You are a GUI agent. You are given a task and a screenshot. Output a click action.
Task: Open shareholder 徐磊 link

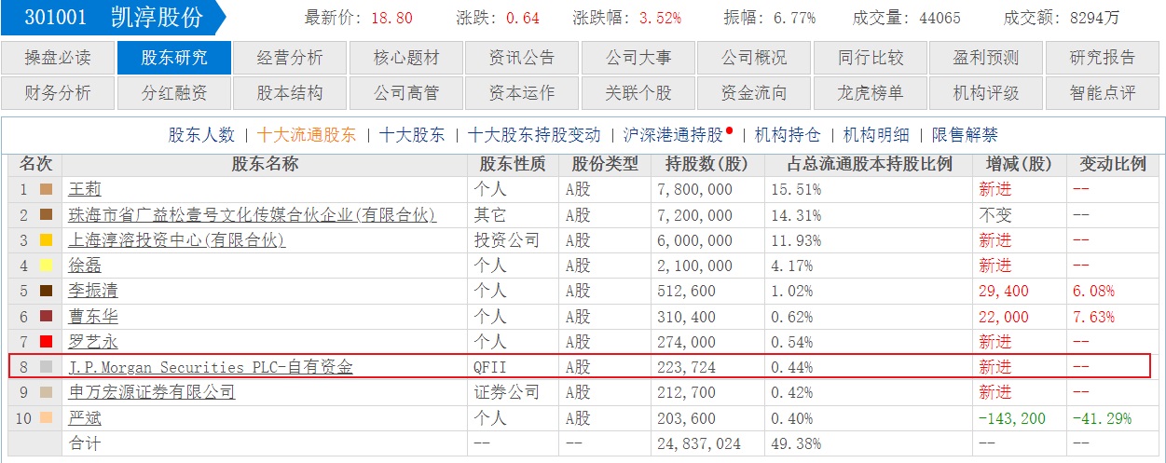click(x=85, y=266)
